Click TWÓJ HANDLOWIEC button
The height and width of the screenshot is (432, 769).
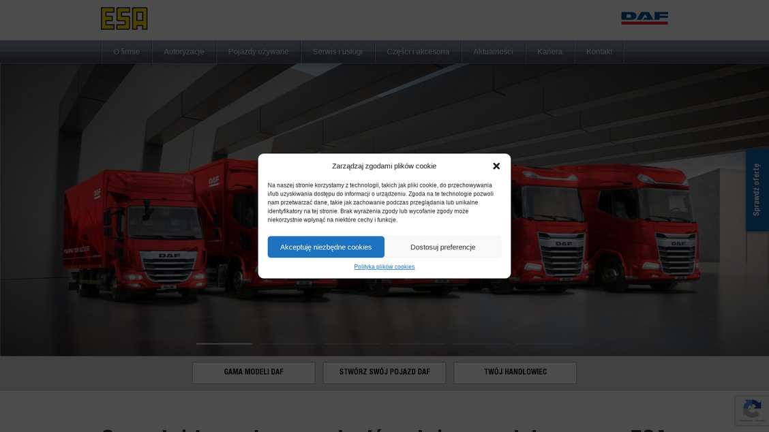coord(515,373)
